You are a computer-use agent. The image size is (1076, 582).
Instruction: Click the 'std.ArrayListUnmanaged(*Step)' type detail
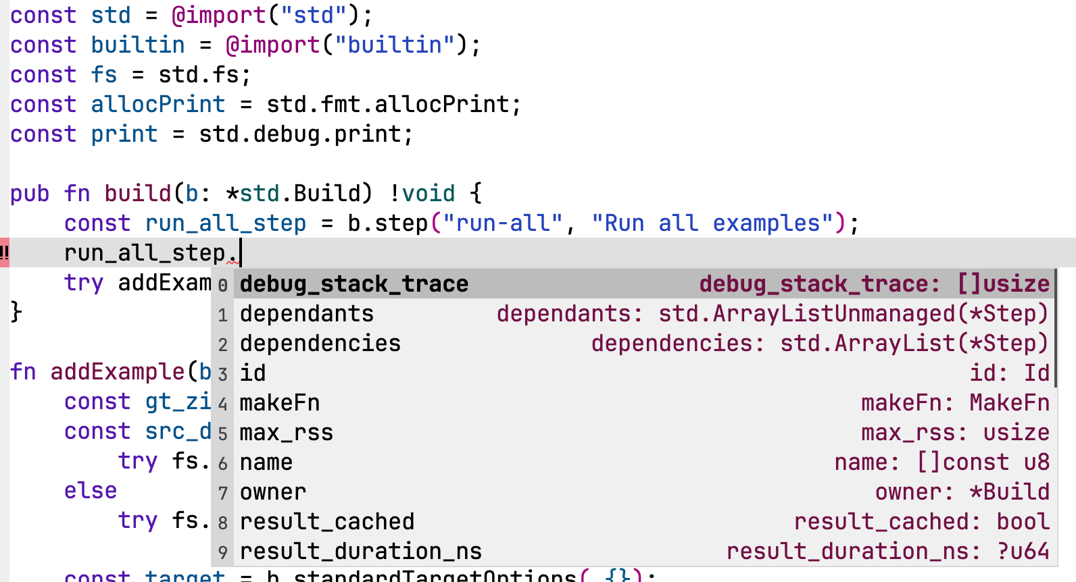point(854,313)
